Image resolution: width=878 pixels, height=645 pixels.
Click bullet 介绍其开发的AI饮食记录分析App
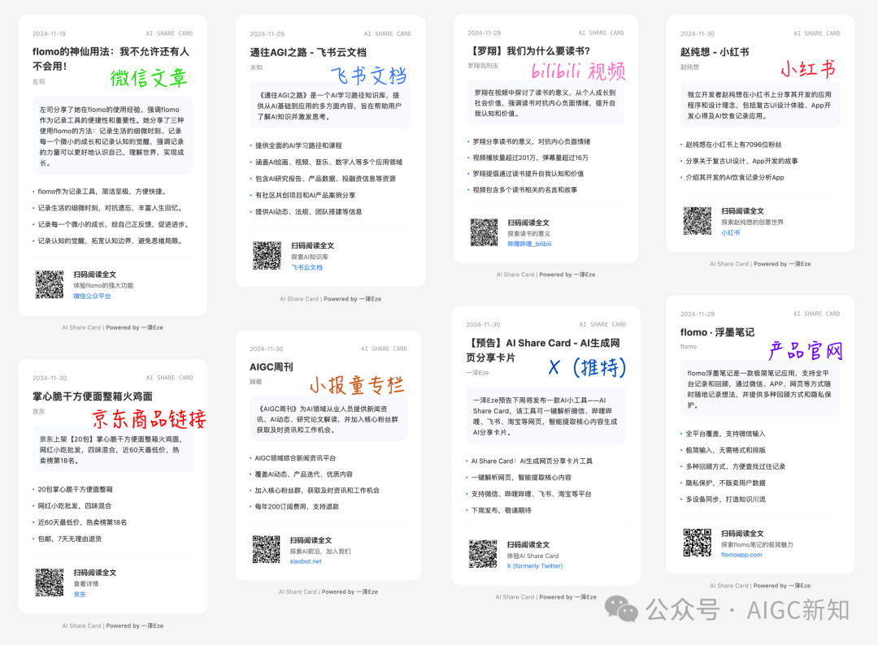tap(735, 177)
